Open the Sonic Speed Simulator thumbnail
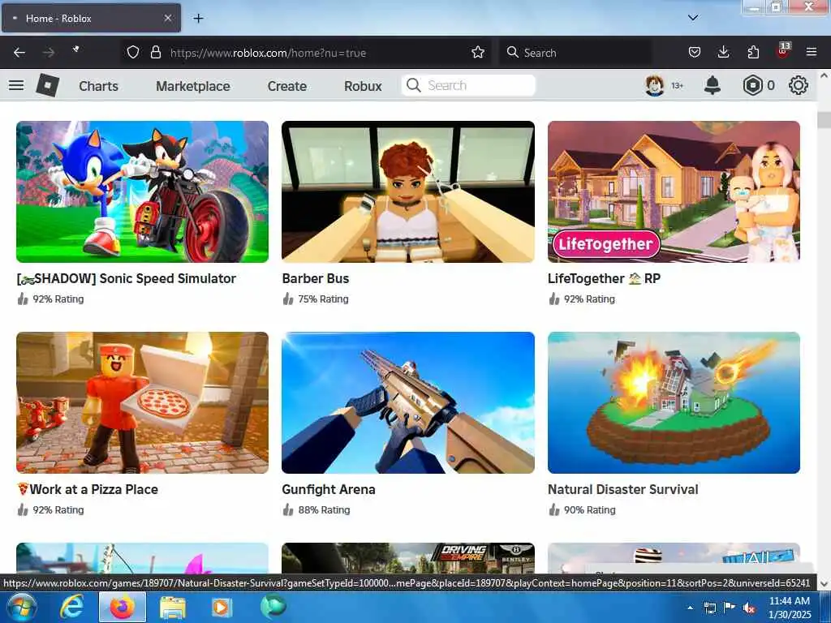831x623 pixels. (142, 191)
